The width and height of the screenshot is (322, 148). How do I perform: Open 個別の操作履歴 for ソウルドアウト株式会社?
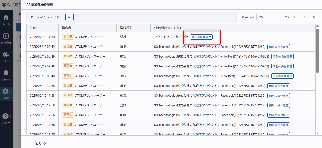pyautogui.click(x=201, y=37)
